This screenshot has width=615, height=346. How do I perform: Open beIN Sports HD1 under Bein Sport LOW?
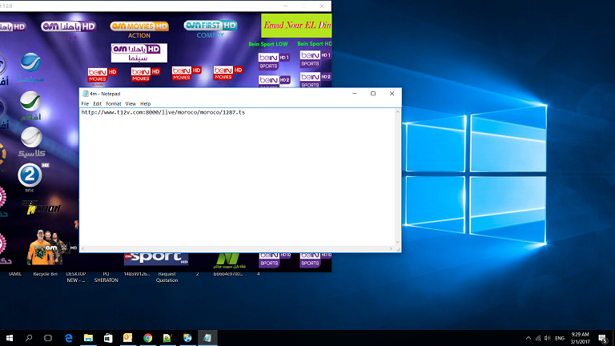(274, 61)
